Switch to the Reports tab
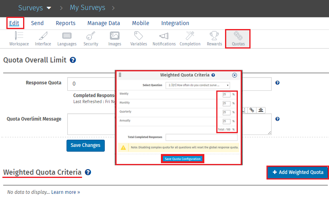The height and width of the screenshot is (201, 329). 65,23
